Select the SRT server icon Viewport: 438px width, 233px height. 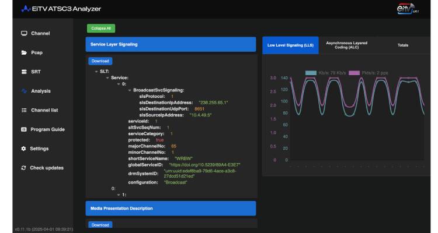click(24, 72)
